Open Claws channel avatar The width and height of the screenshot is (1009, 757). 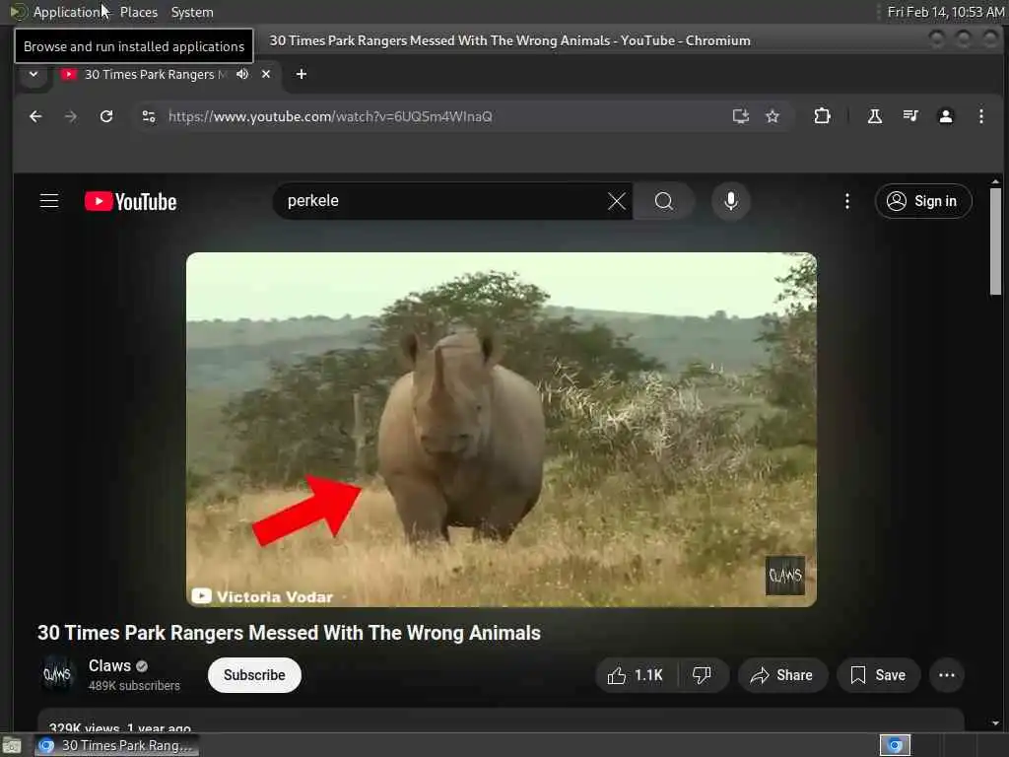click(57, 674)
